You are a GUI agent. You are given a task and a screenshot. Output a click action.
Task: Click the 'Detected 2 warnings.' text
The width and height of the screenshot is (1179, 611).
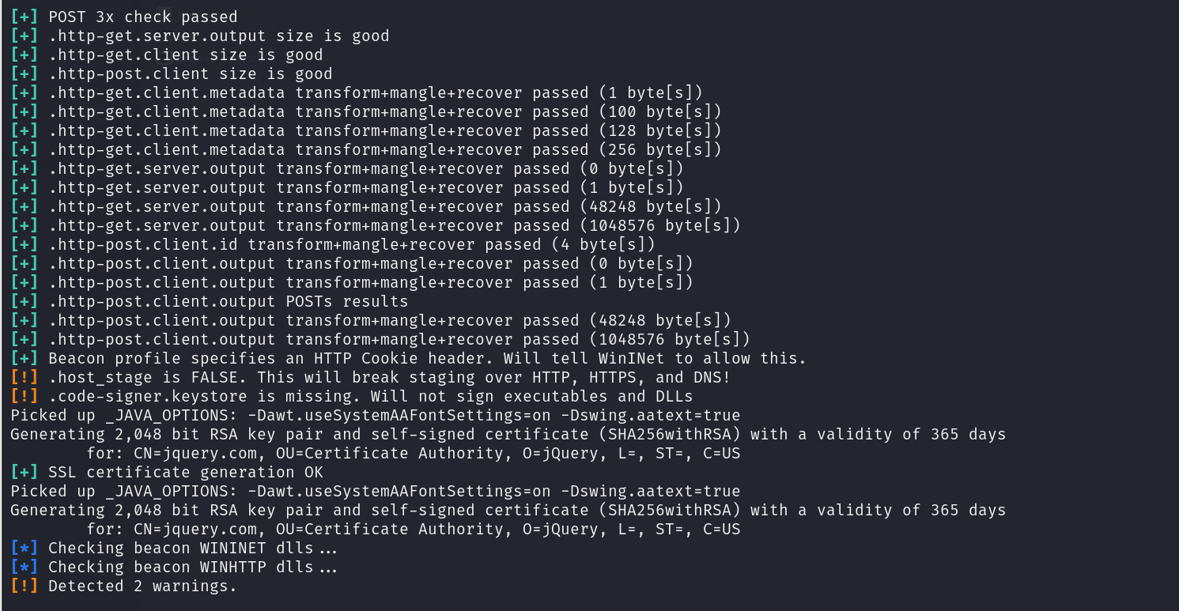142,586
